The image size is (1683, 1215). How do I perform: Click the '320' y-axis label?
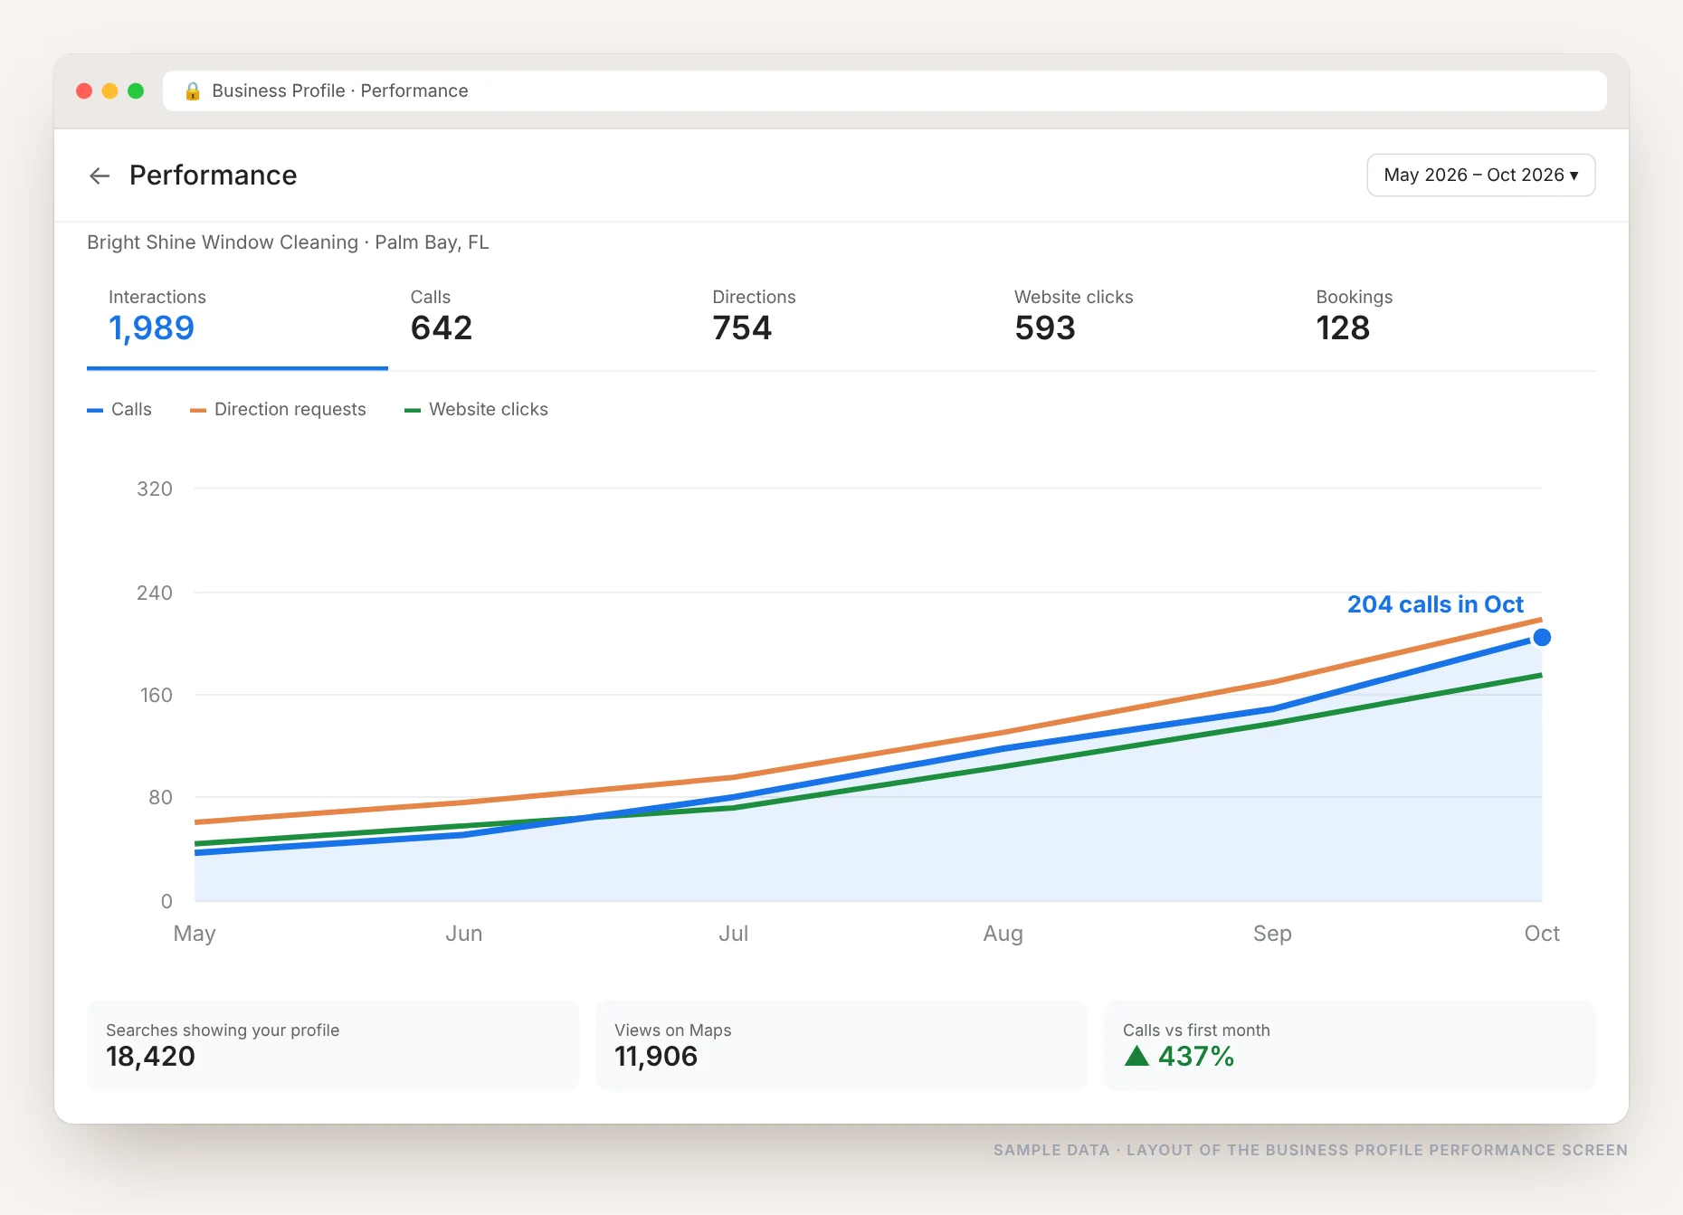pyautogui.click(x=155, y=489)
